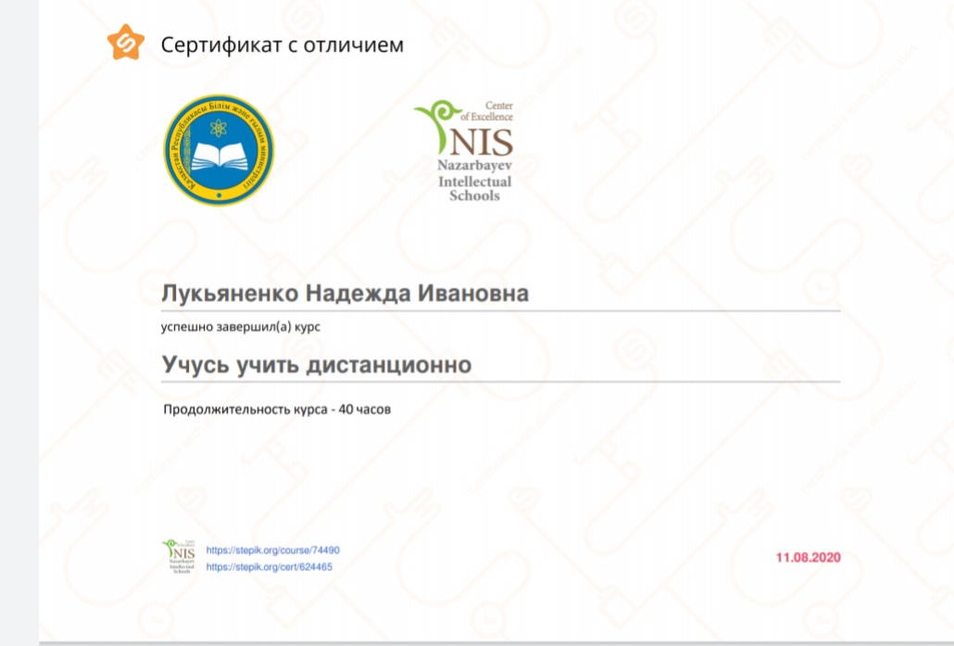The width and height of the screenshot is (954, 646).
Task: Click the orange Stepik star logo
Action: pos(125,44)
